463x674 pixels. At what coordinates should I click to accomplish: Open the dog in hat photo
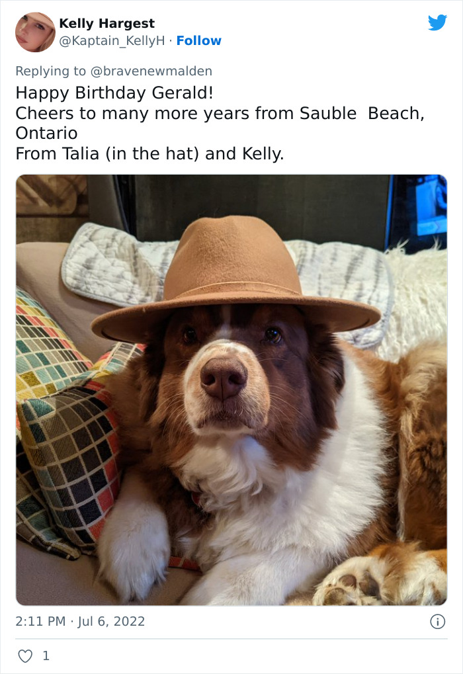click(x=232, y=390)
